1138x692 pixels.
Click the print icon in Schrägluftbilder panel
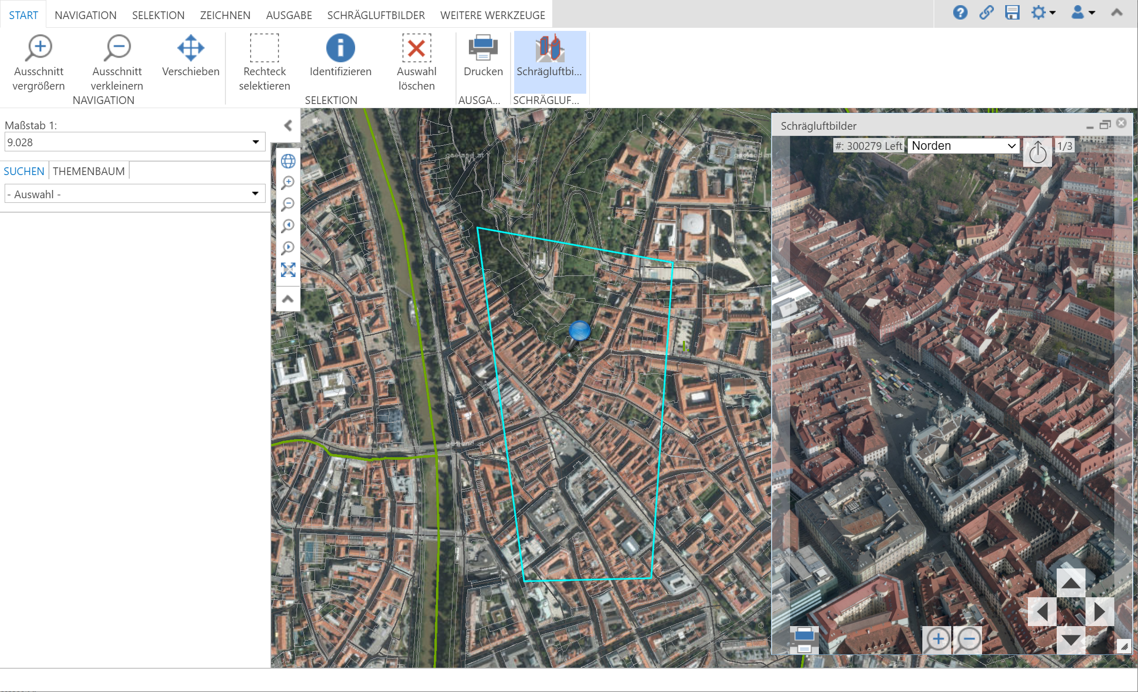pyautogui.click(x=803, y=639)
